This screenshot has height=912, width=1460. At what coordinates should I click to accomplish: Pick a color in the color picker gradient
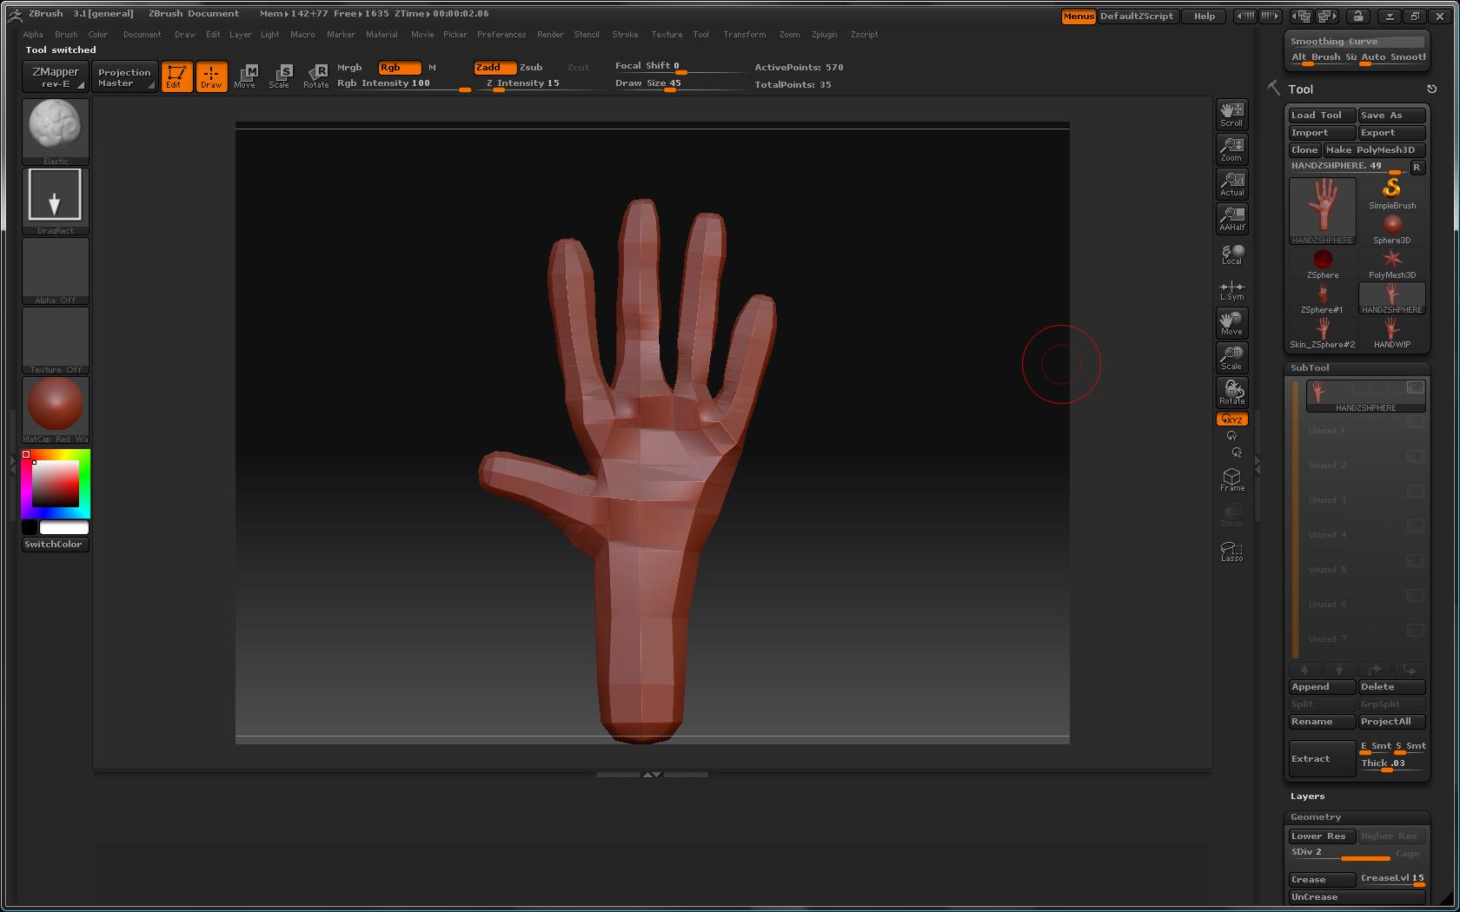[55, 484]
